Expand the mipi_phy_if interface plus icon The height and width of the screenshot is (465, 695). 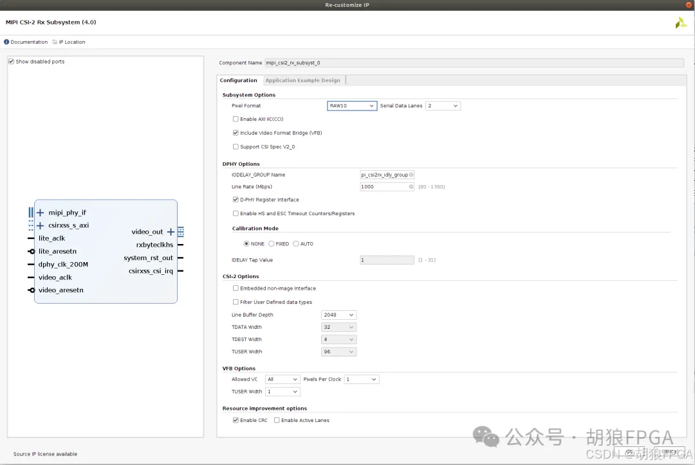(41, 213)
